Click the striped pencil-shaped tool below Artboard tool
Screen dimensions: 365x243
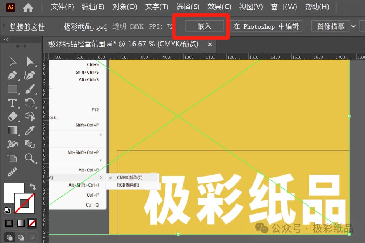point(13,172)
